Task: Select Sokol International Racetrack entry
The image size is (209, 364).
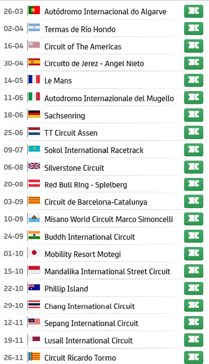Action: [x=94, y=150]
